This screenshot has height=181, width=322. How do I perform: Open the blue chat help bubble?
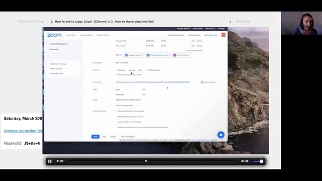click(221, 135)
